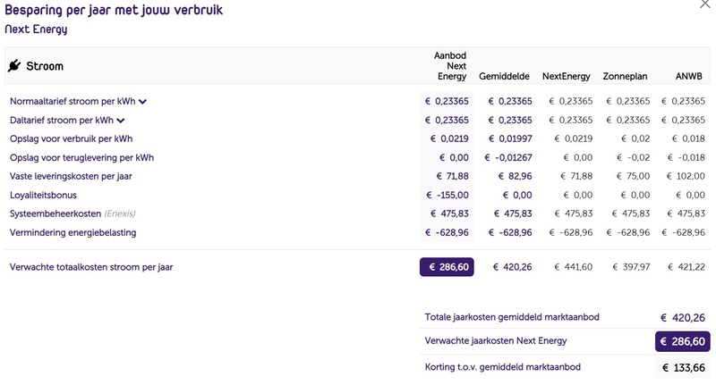Click the Enexis label beside Systeembeheerkosten
Image resolution: width=716 pixels, height=385 pixels.
120,213
